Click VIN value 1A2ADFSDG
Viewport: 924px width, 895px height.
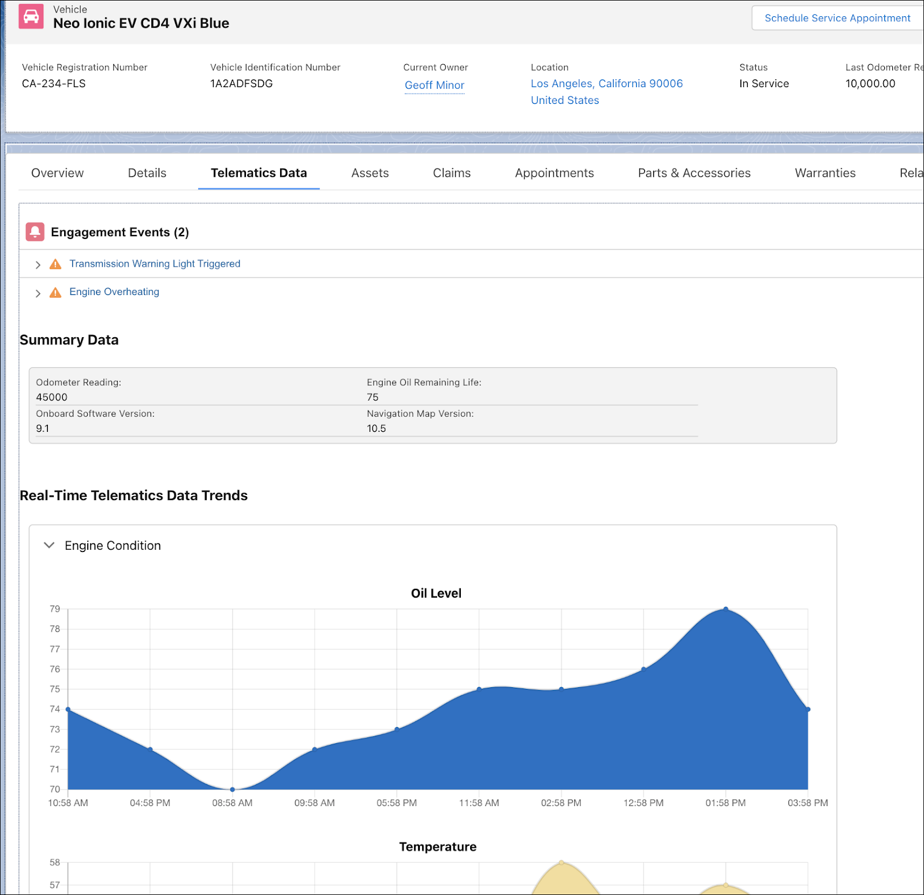(x=241, y=84)
